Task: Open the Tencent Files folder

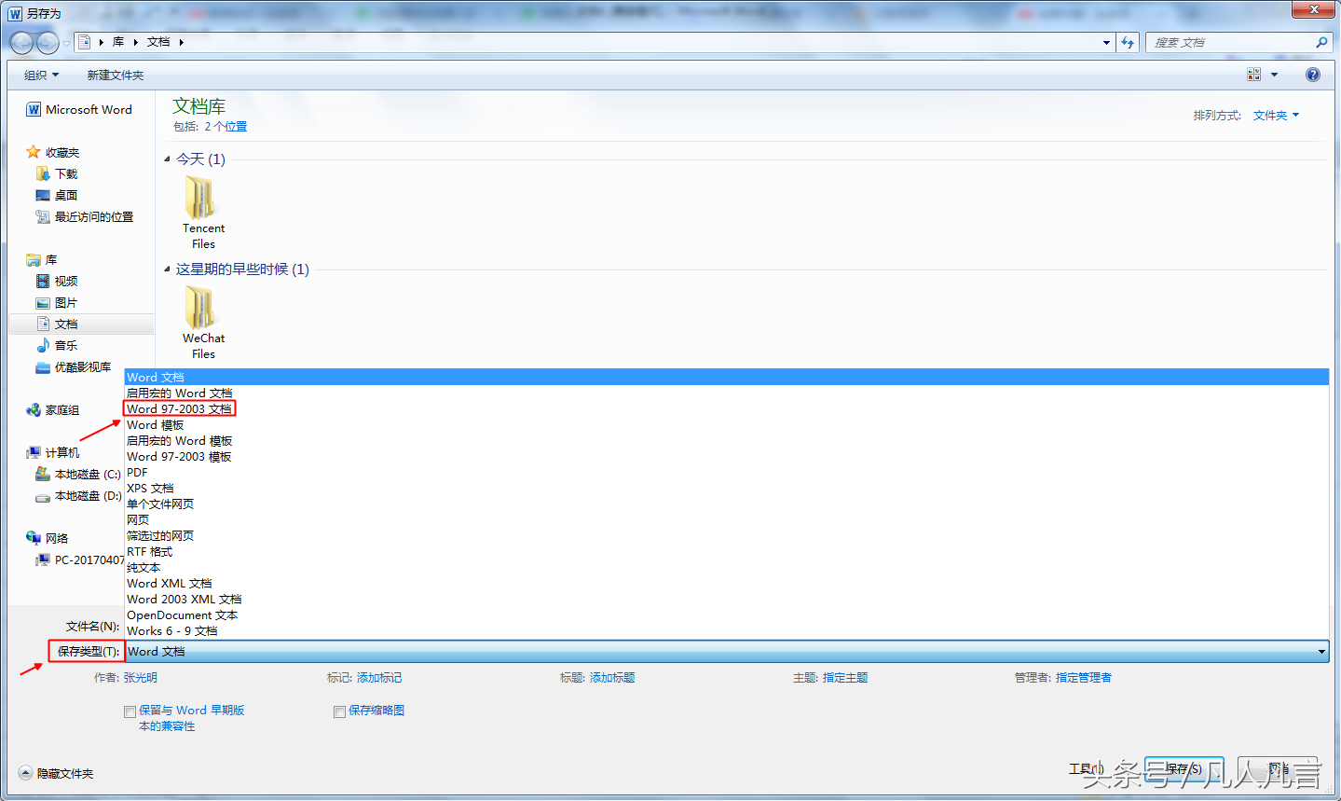Action: [203, 213]
